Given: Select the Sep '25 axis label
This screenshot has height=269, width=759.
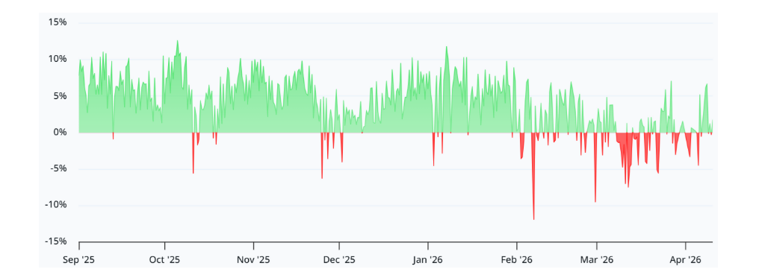Looking at the screenshot, I should [x=79, y=260].
